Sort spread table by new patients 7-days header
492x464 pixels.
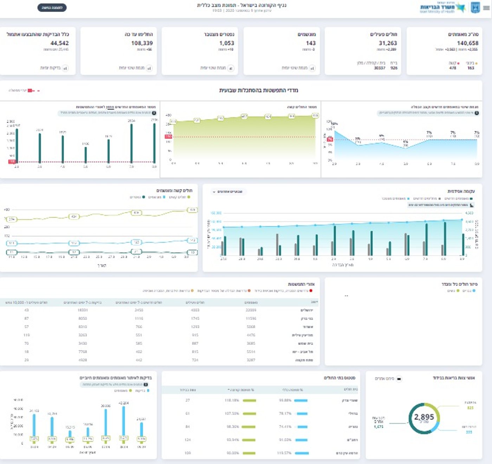[x=139, y=302]
